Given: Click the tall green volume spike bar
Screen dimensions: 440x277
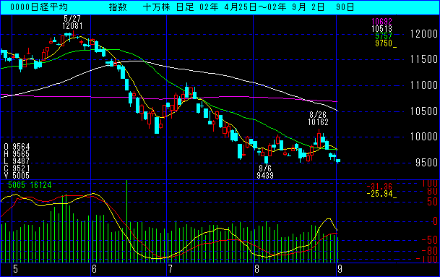Looking at the screenshot, I should click(127, 221).
